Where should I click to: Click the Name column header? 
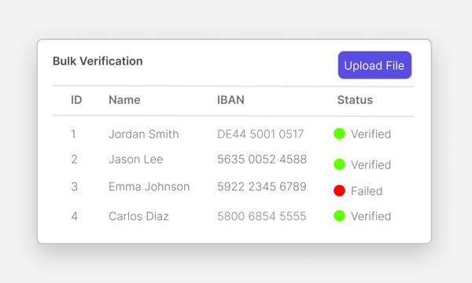(x=124, y=100)
